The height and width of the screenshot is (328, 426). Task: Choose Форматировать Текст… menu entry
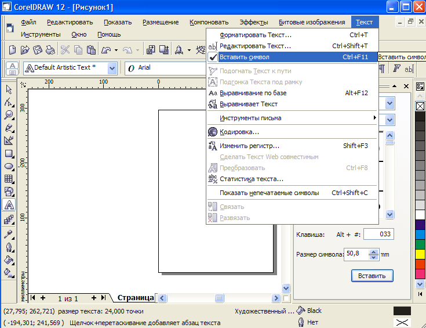click(292, 35)
